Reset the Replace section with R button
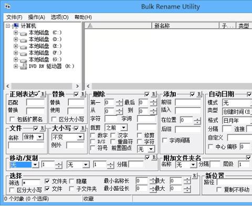Image resolution: width=252 pixels, height=206 pixels. click(x=83, y=94)
